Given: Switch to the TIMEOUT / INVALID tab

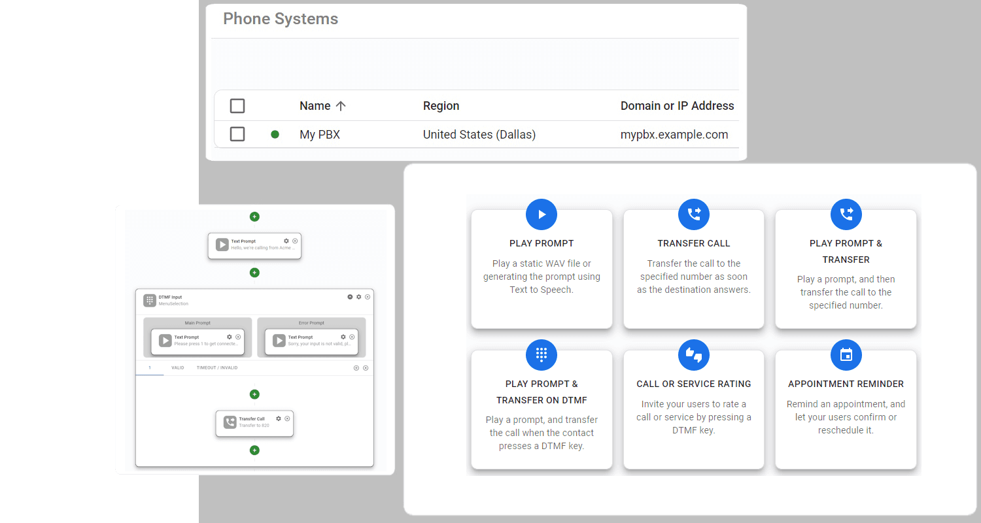Looking at the screenshot, I should coord(217,368).
